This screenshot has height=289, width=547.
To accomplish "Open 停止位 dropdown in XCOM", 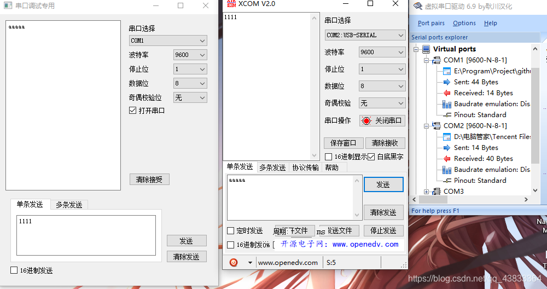I will (x=382, y=69).
